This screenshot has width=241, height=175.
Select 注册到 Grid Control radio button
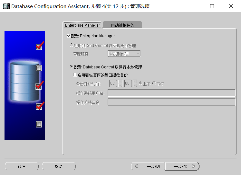[71, 45]
